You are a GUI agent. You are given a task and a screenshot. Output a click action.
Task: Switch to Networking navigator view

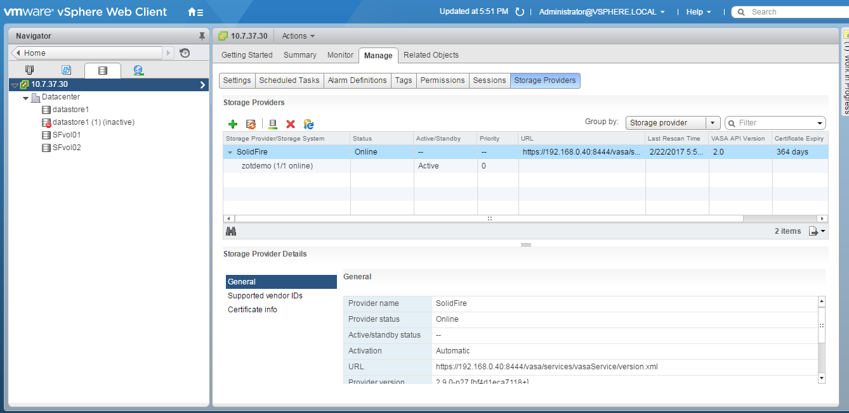(138, 70)
